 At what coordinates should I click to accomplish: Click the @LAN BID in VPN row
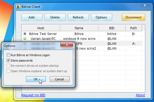point(112,43)
